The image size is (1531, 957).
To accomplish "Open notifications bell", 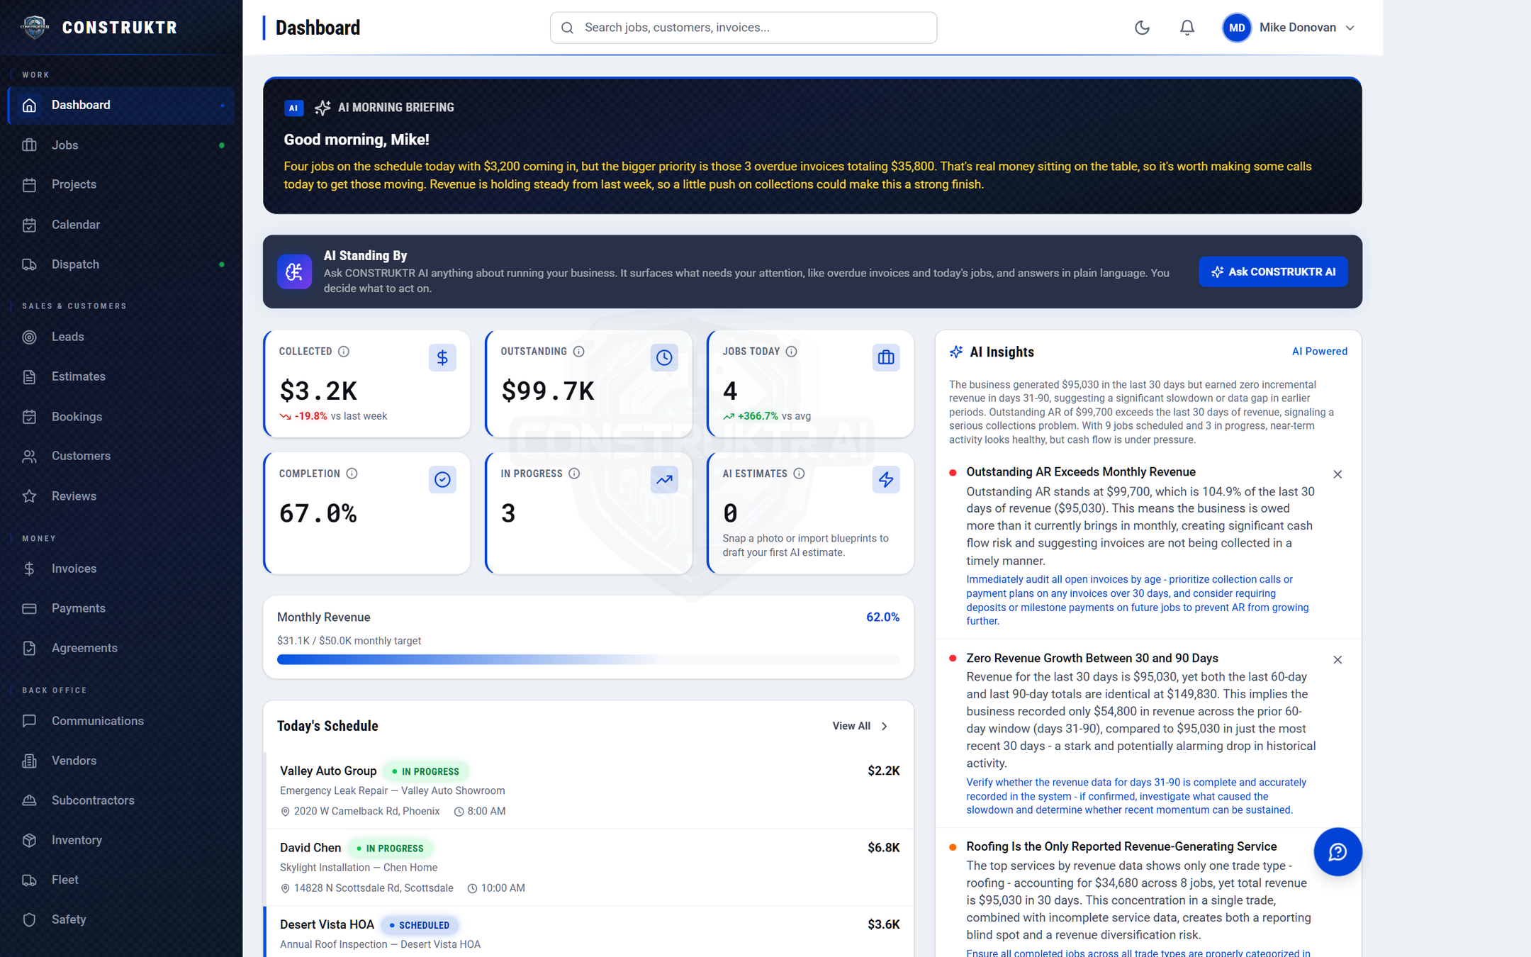I will (x=1187, y=28).
